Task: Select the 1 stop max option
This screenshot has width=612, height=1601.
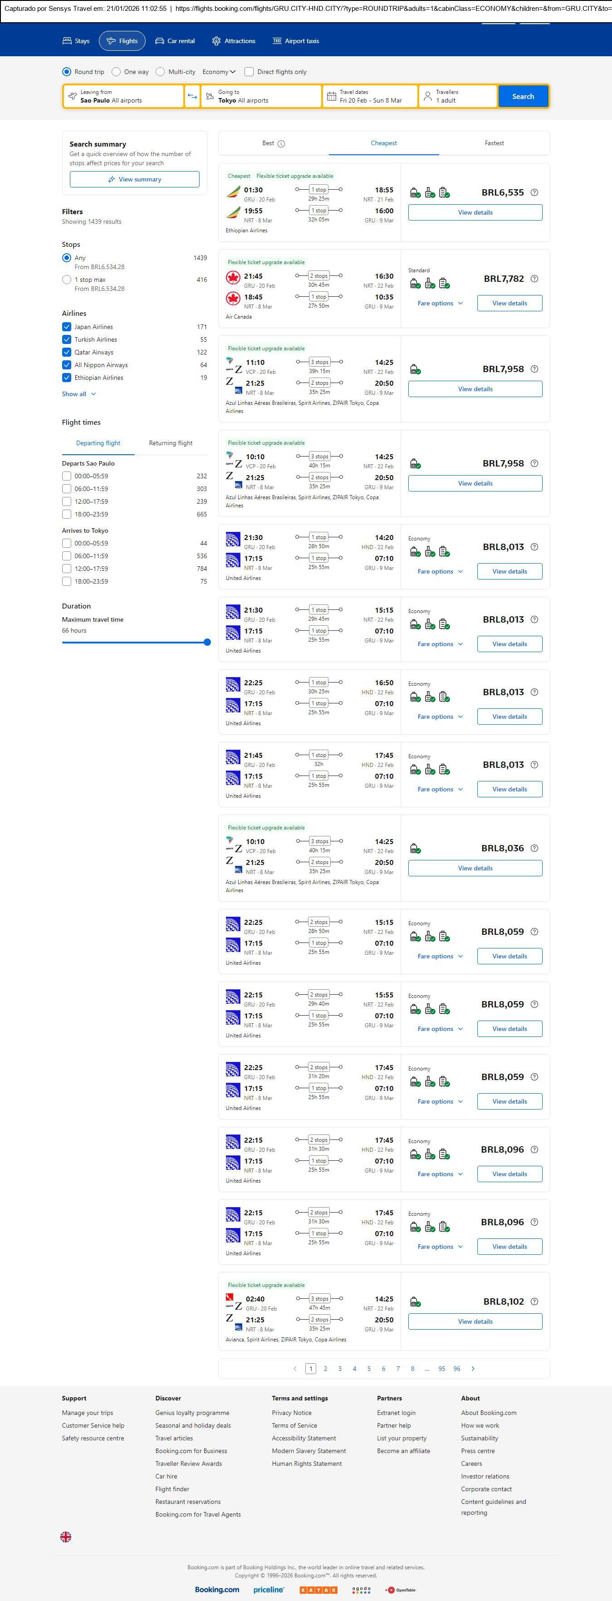Action: [67, 280]
